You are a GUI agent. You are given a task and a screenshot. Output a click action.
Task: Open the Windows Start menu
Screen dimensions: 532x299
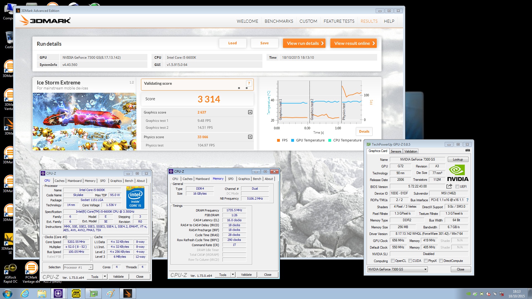[x=7, y=293]
